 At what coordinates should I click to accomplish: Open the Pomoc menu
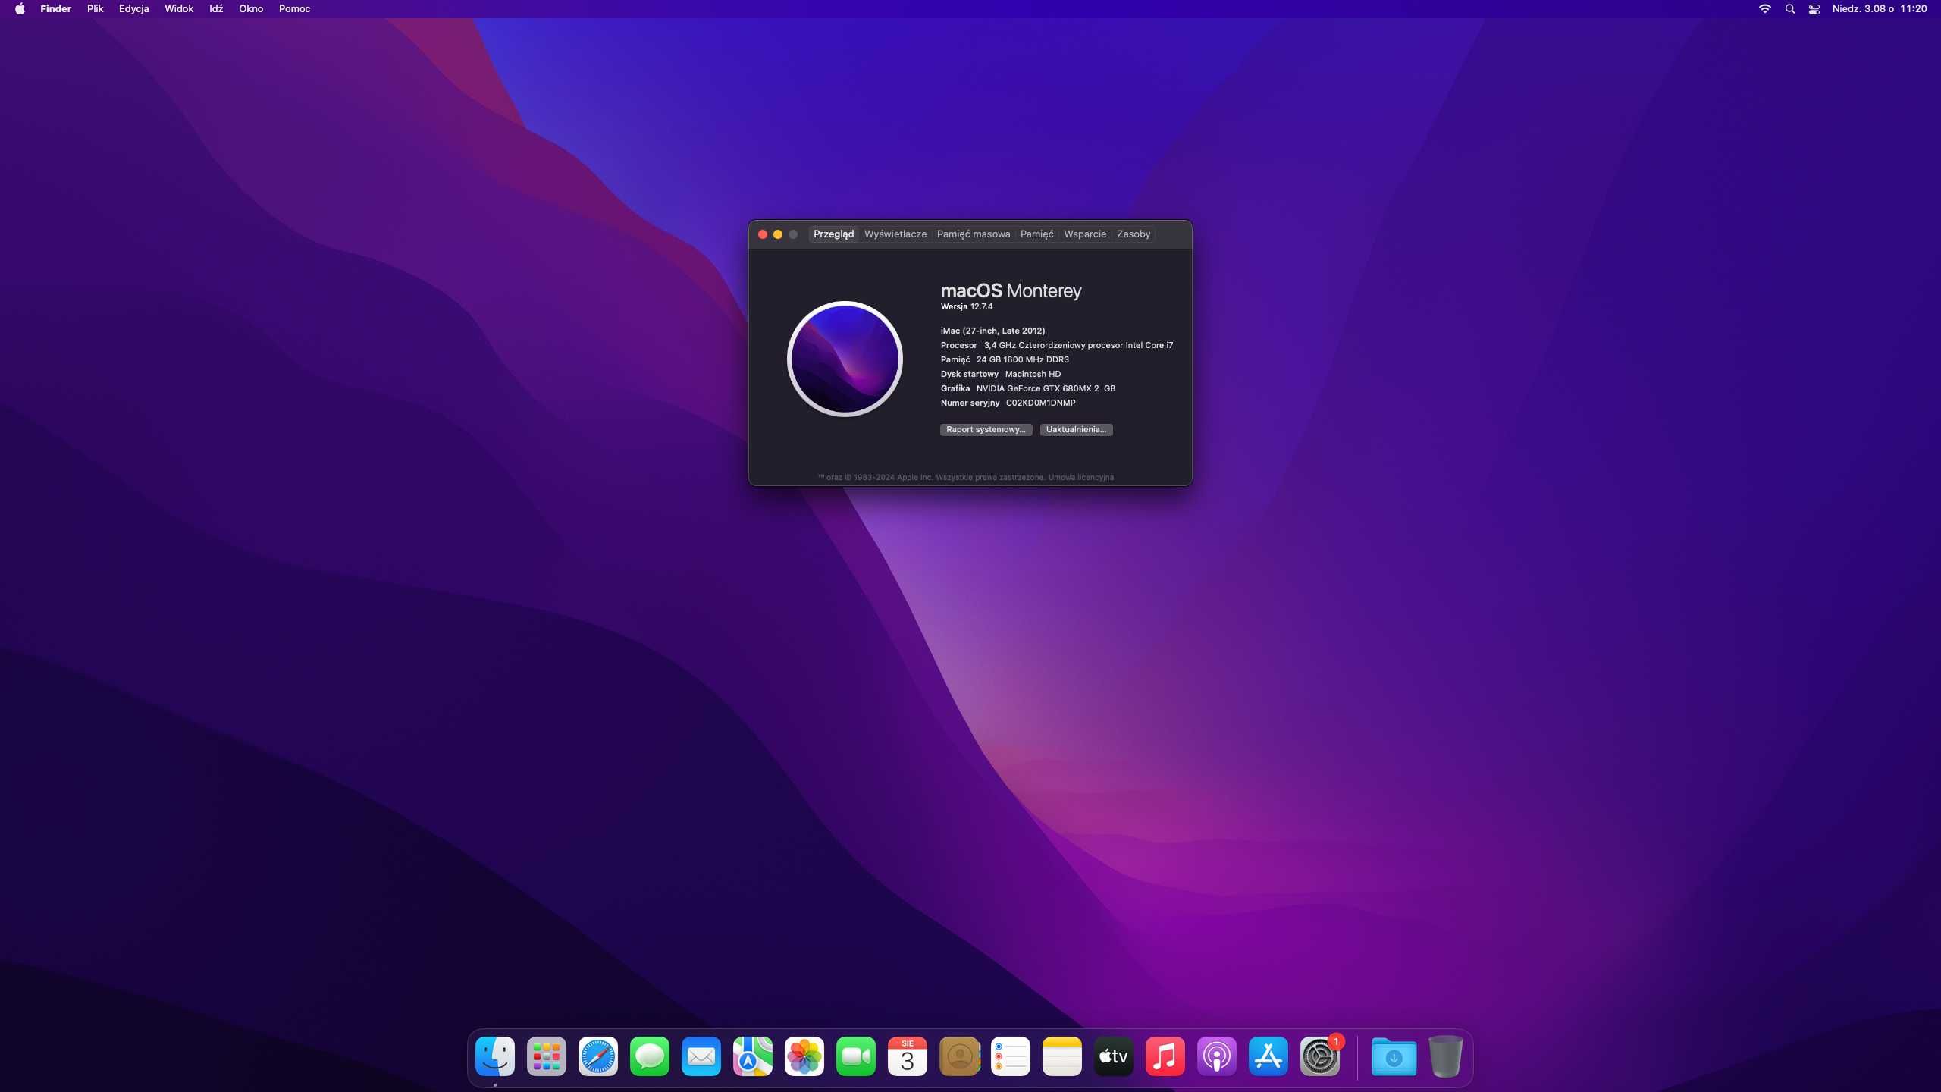click(294, 9)
